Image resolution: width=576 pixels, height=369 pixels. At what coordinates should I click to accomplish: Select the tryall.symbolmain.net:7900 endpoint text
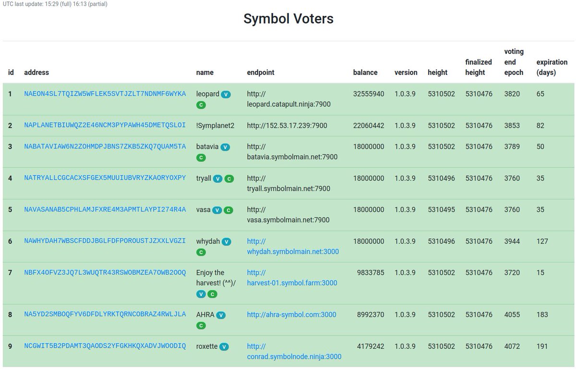click(289, 184)
